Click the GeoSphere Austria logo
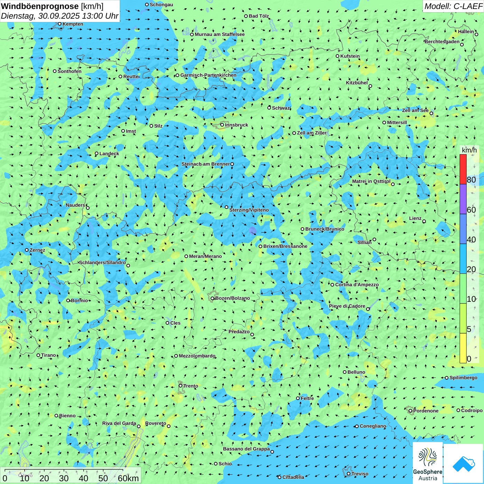Image resolution: width=484 pixels, height=484 pixels. coord(428,463)
